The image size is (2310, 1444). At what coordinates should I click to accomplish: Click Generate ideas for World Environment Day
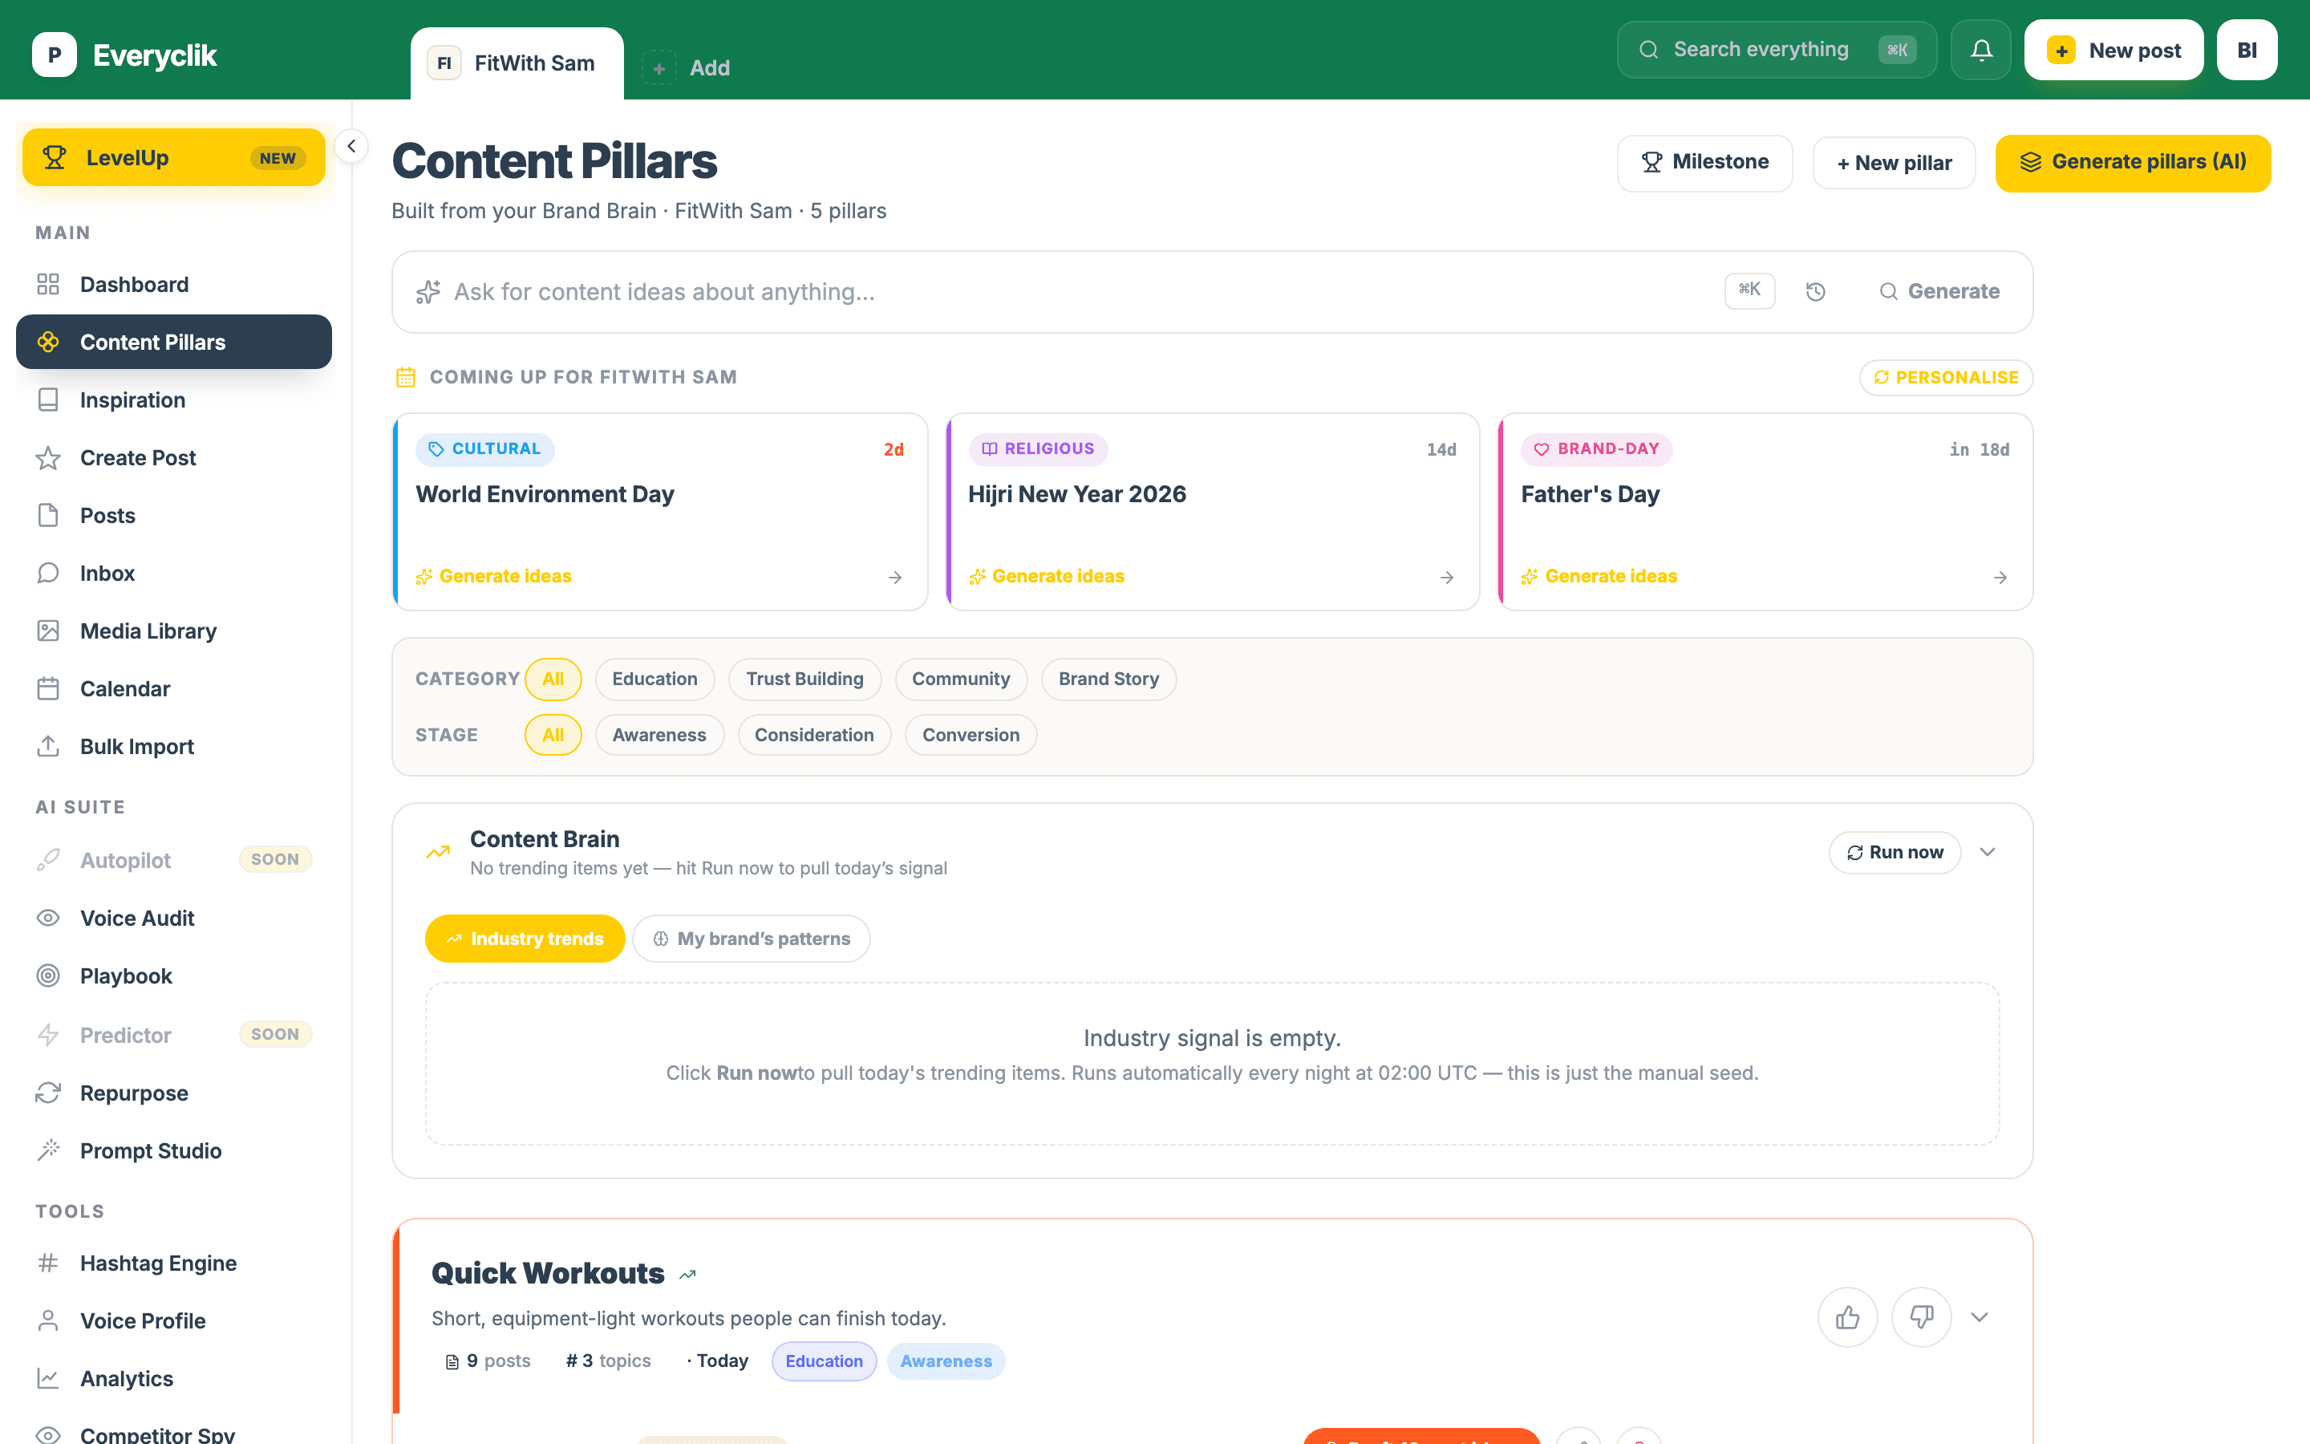point(493,577)
